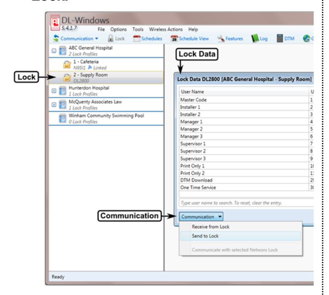This screenshot has width=329, height=295.
Task: Click the Cafeteria lock icon
Action: [67, 65]
